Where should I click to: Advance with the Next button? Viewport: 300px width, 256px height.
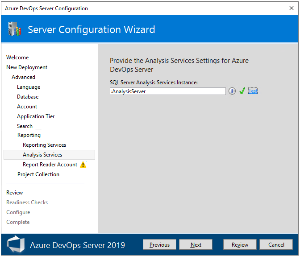(196, 244)
